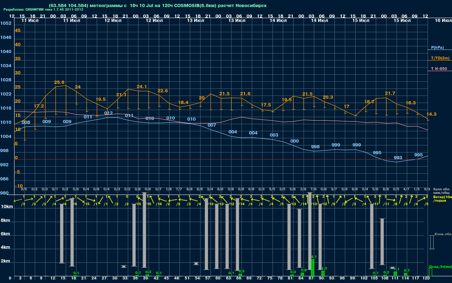Click the green precipitation legend bar symbol
Viewport: 452px width, 283px height.
click(x=430, y=272)
